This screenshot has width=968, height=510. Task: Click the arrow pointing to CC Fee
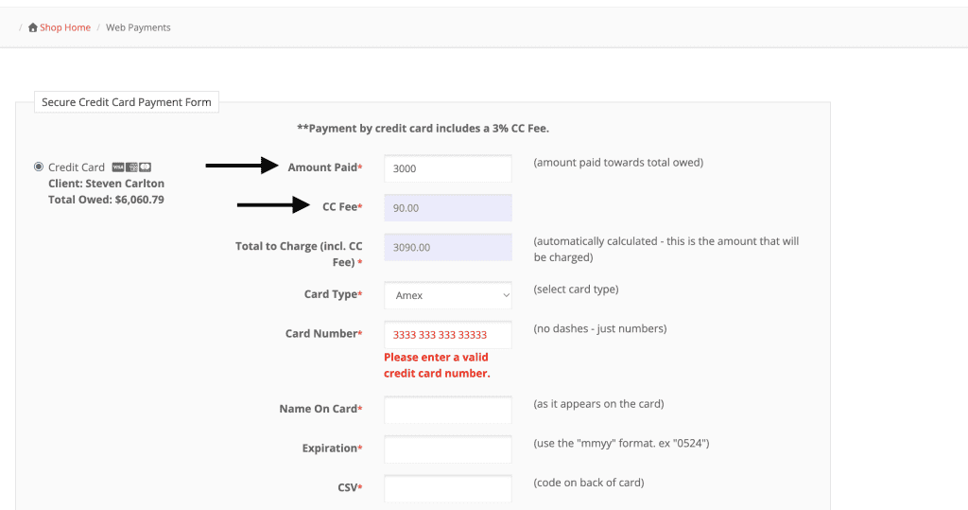coord(274,204)
